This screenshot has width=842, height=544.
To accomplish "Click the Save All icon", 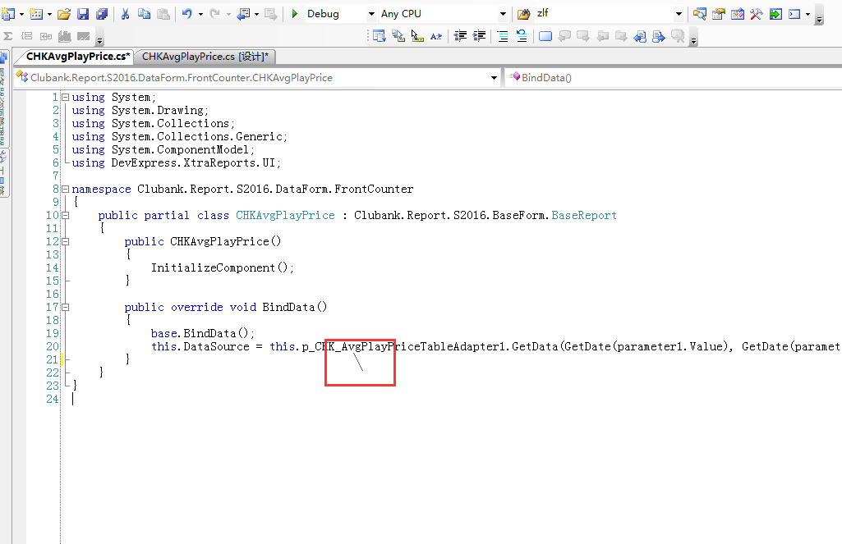I will tap(102, 14).
